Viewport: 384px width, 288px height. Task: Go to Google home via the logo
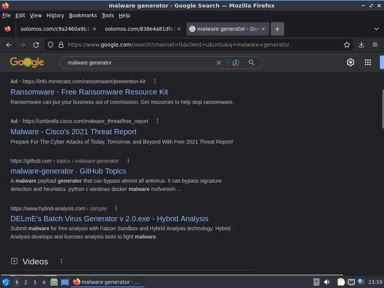[x=27, y=62]
